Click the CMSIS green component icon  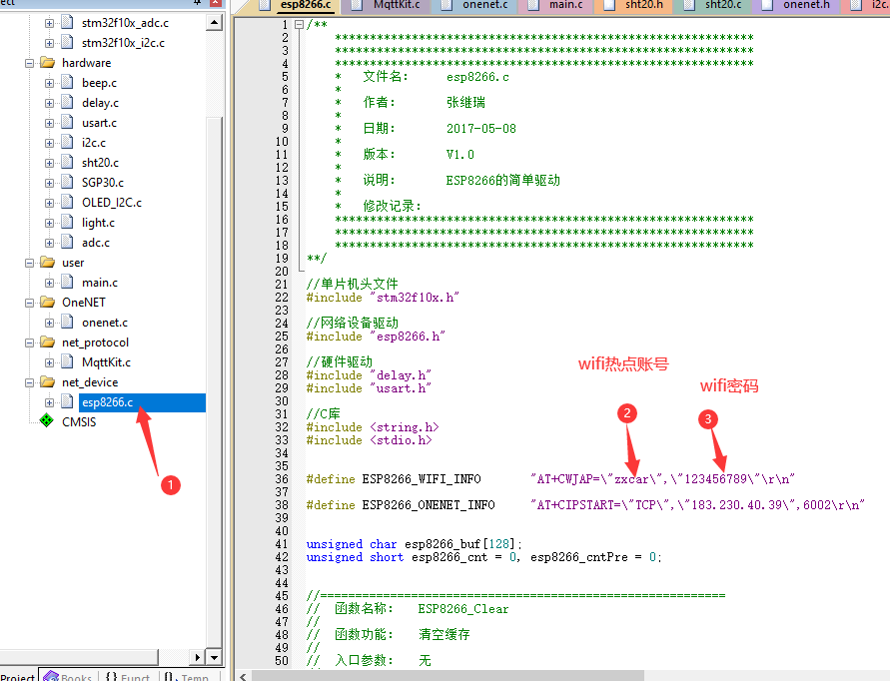pos(47,421)
